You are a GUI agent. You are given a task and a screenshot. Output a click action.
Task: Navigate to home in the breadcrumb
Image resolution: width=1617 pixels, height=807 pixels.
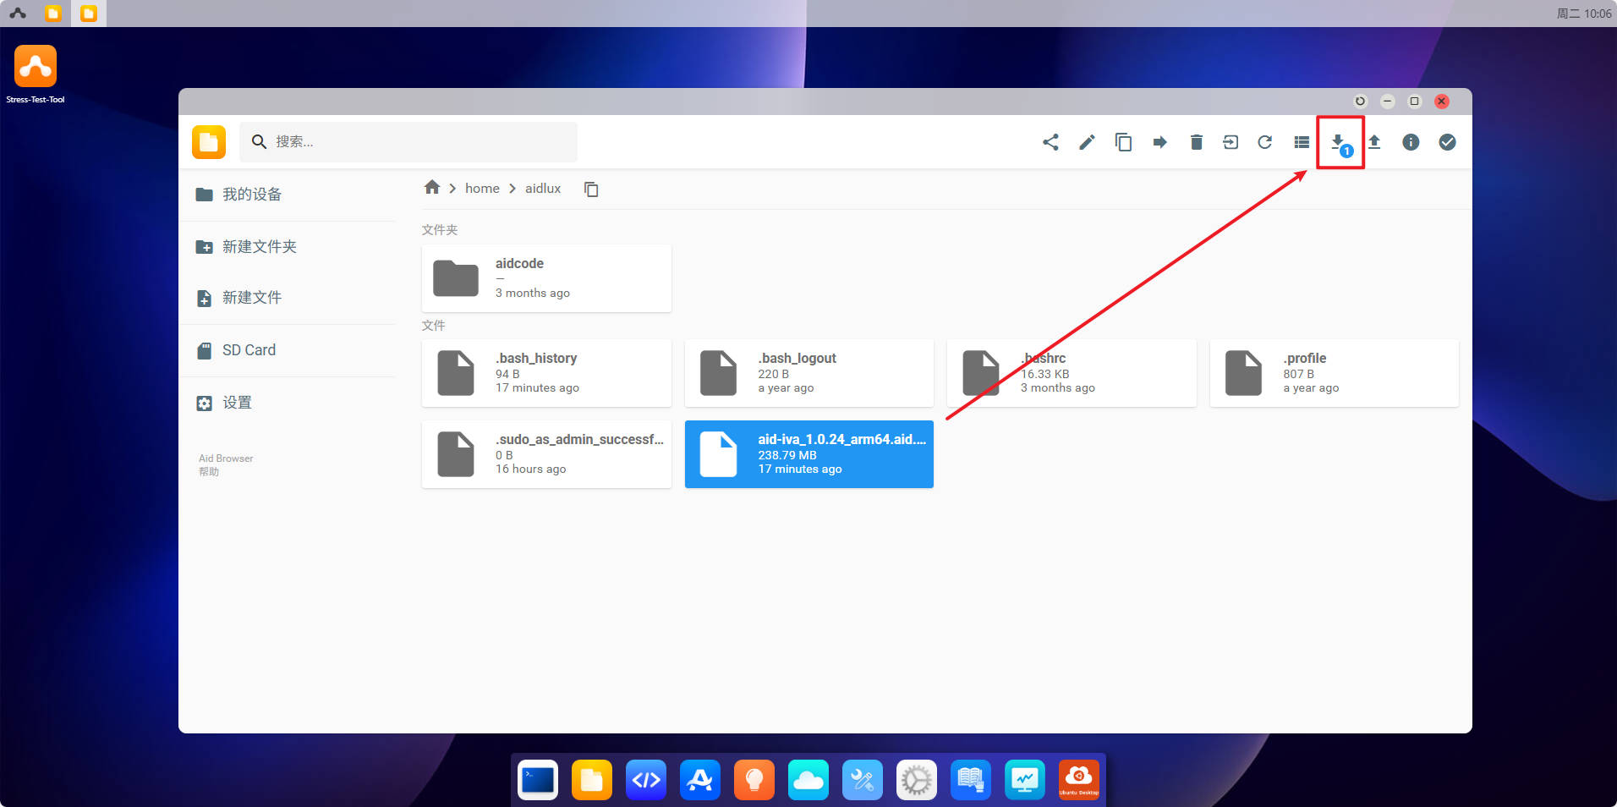(482, 189)
